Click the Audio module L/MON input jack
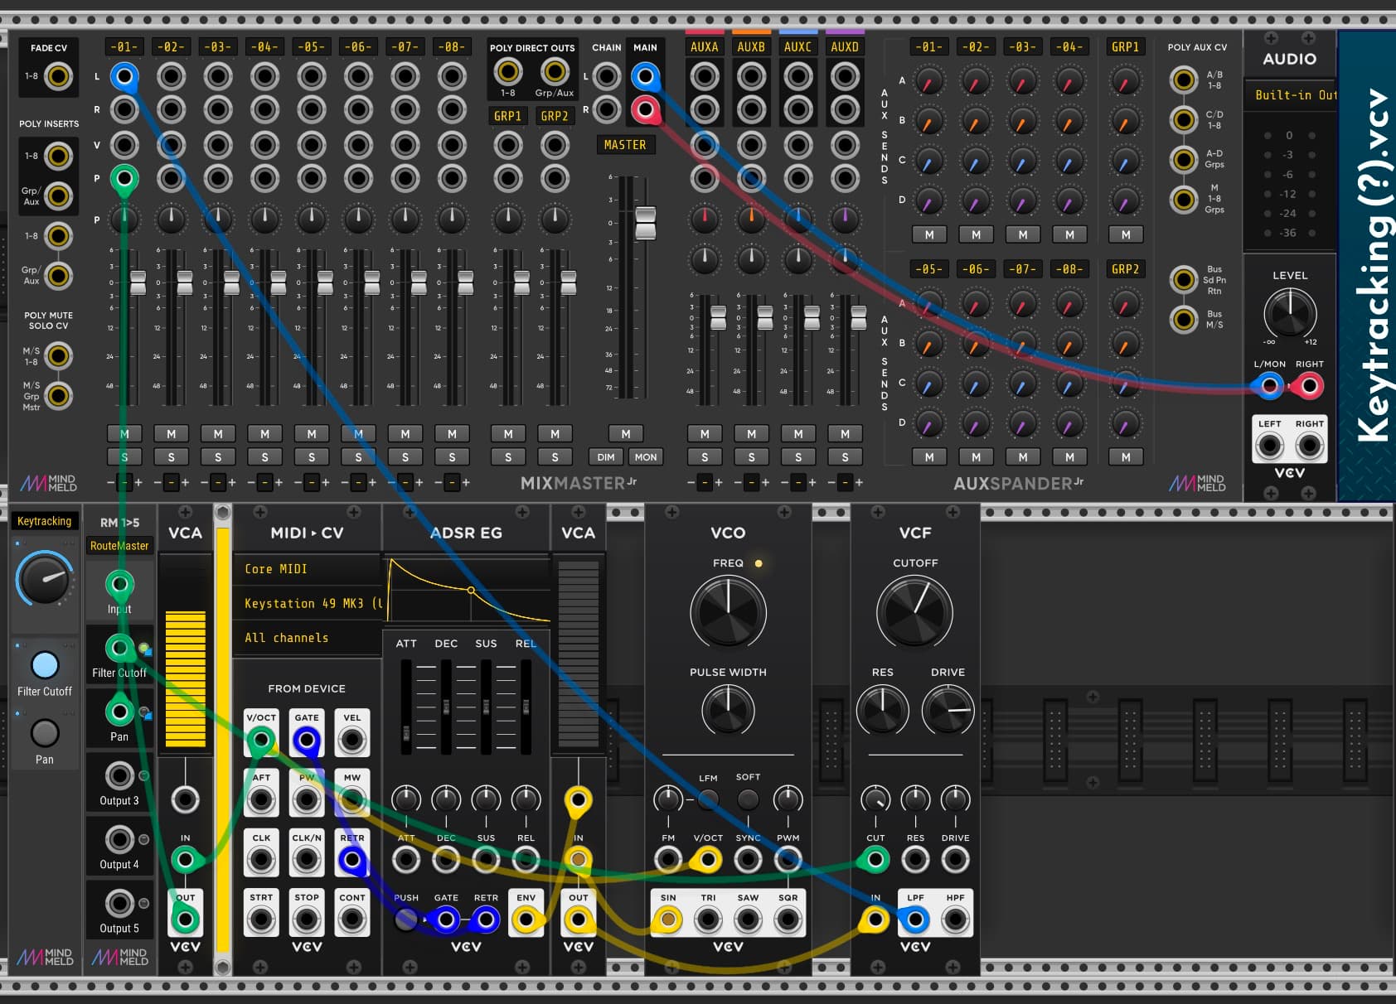Screen dimensions: 1396x1004 click(1268, 385)
